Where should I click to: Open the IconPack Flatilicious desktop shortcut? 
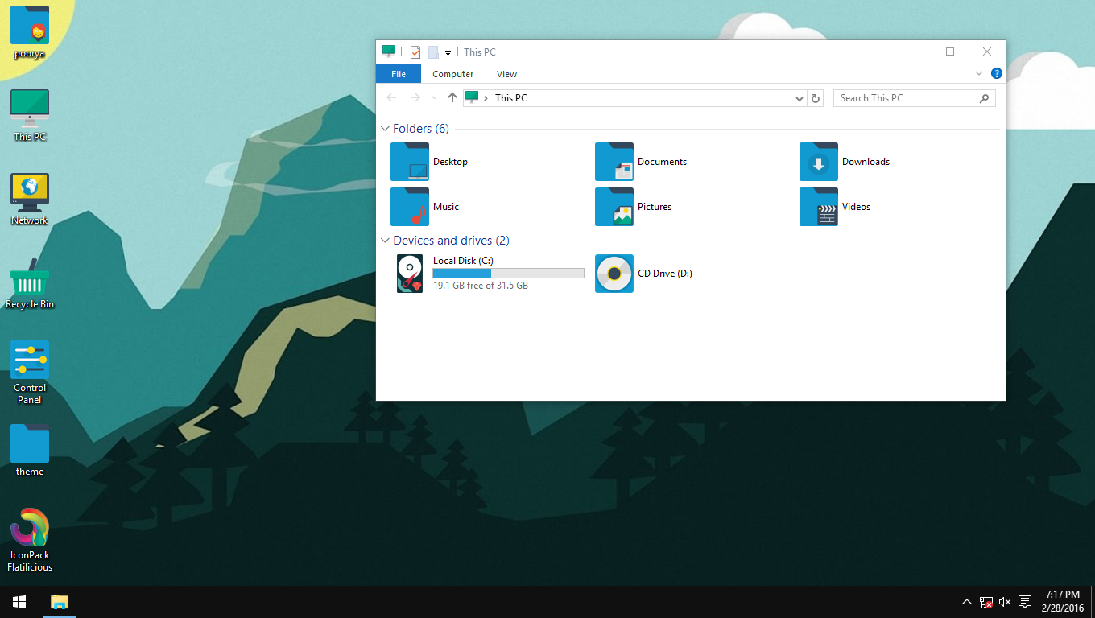29,531
